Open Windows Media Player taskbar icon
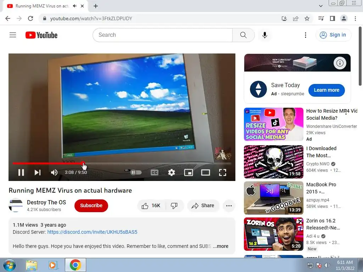The image size is (363, 272). tap(53, 265)
